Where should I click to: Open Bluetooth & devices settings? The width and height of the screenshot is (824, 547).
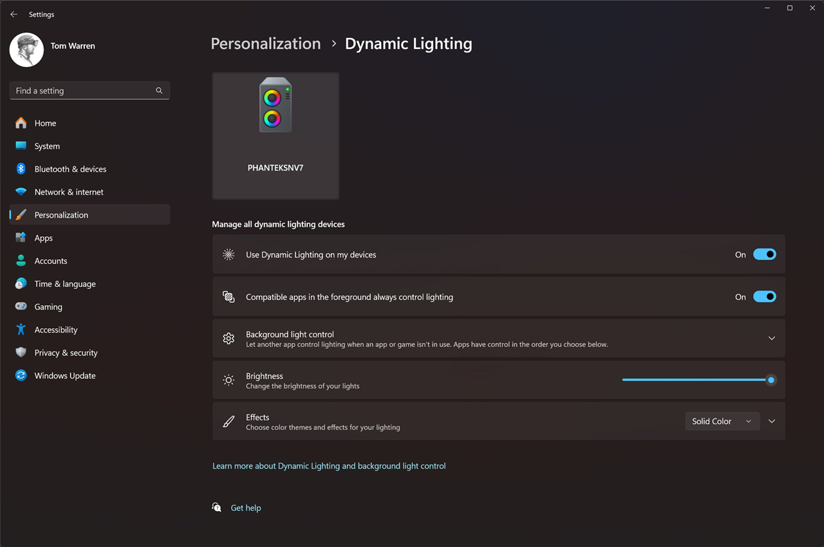[x=89, y=169]
